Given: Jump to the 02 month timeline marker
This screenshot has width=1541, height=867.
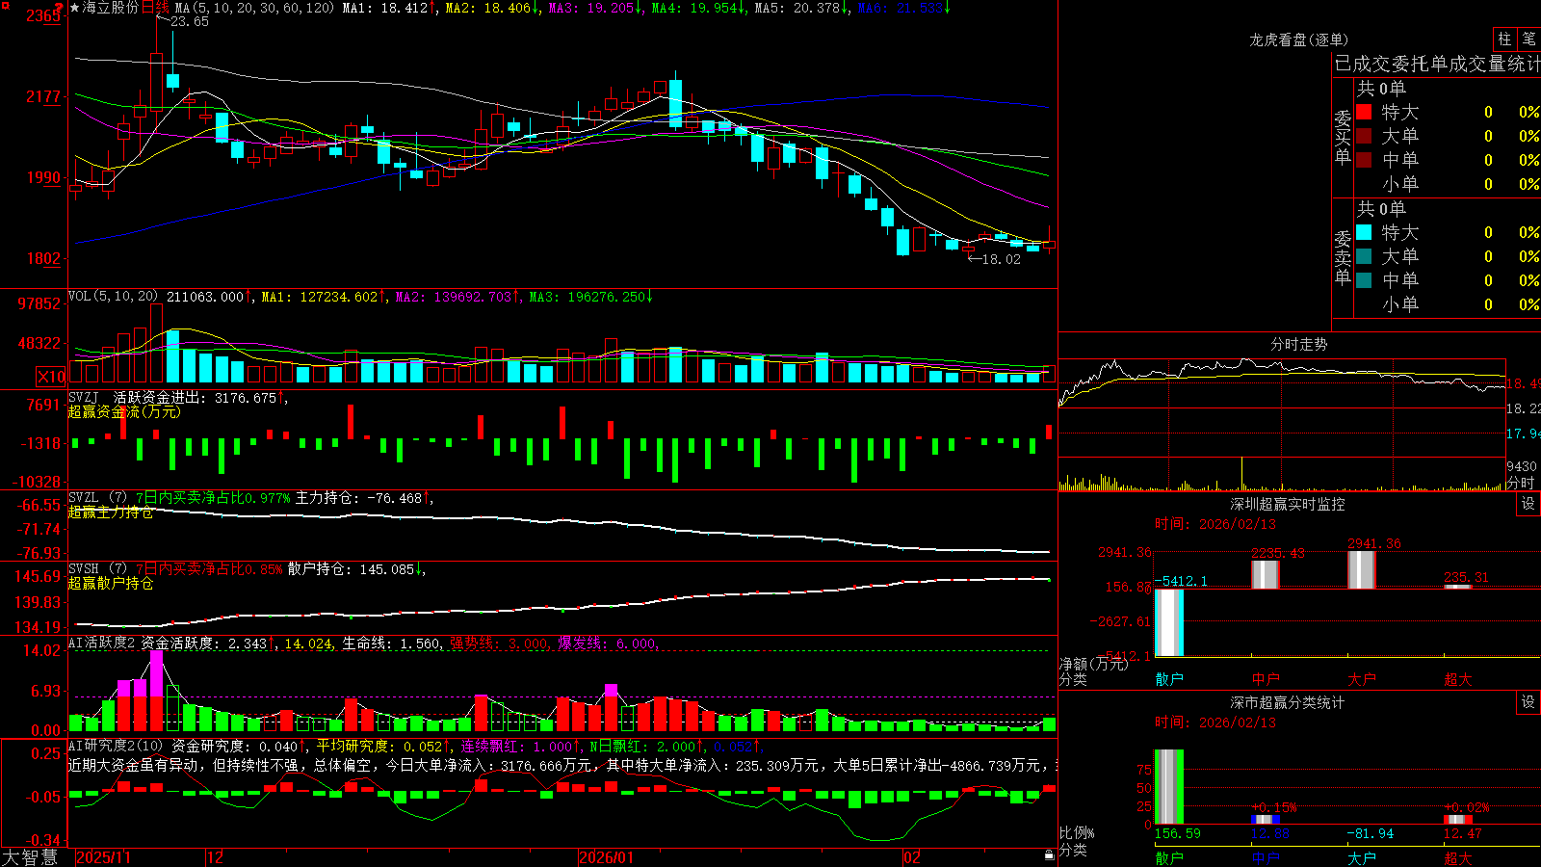Looking at the screenshot, I should (x=911, y=857).
